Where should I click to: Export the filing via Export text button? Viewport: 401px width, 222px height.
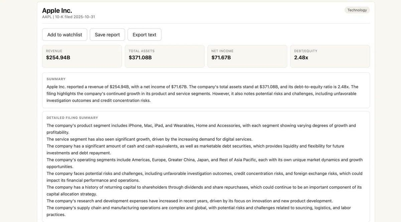[144, 35]
